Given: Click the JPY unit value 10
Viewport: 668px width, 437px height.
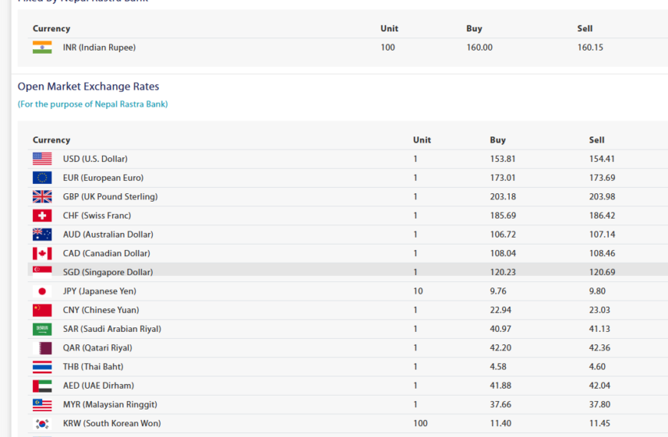Looking at the screenshot, I should click(x=418, y=291).
